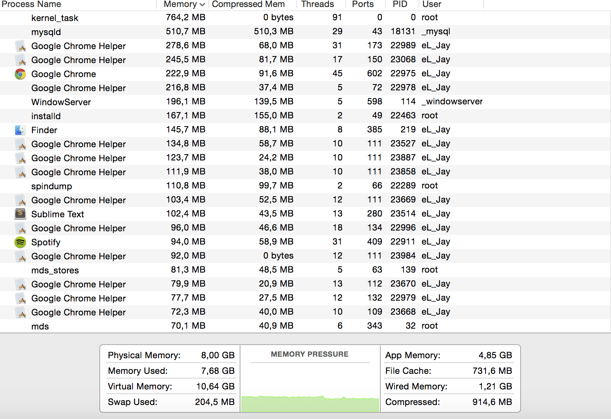Viewport: 611px width, 419px height.
Task: Select the spindump process row
Action: pos(51,186)
